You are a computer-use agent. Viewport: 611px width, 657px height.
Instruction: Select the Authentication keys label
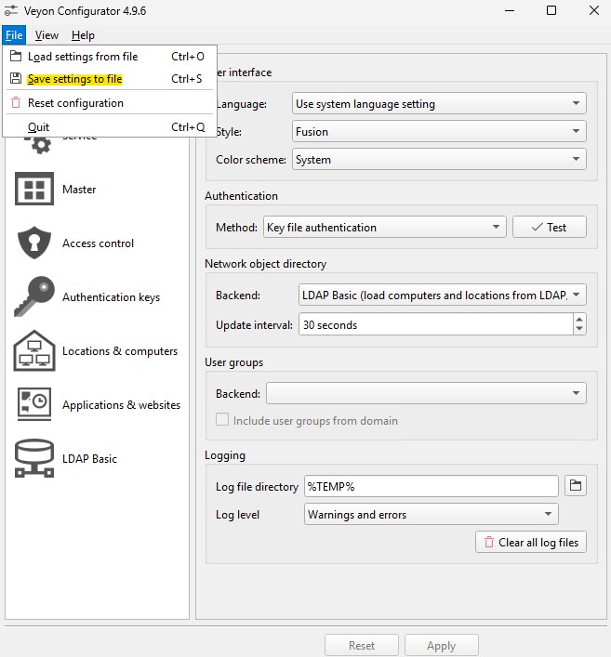click(x=111, y=297)
